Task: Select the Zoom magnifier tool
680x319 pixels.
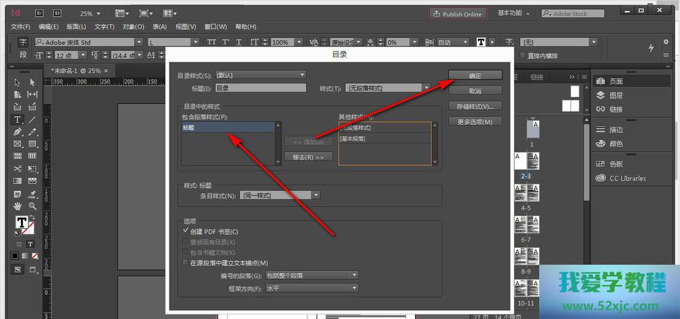Action: [32, 205]
